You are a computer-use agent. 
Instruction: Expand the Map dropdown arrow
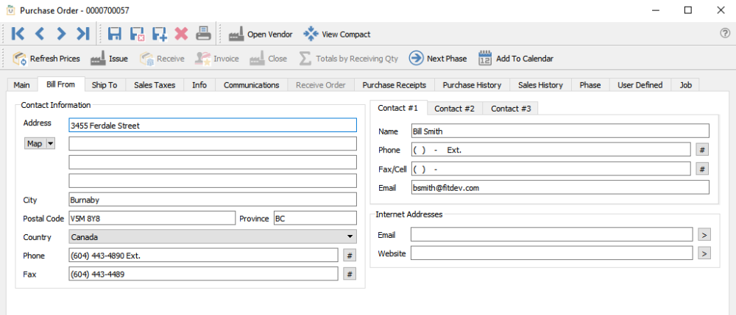point(51,144)
